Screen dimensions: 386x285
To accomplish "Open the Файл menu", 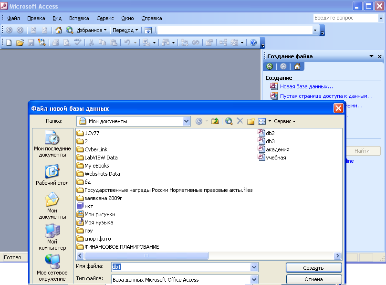I will [x=13, y=18].
